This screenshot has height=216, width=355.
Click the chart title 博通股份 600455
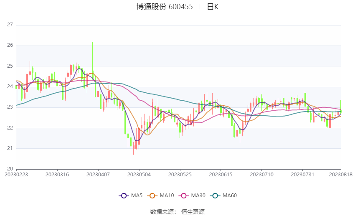pos(165,7)
